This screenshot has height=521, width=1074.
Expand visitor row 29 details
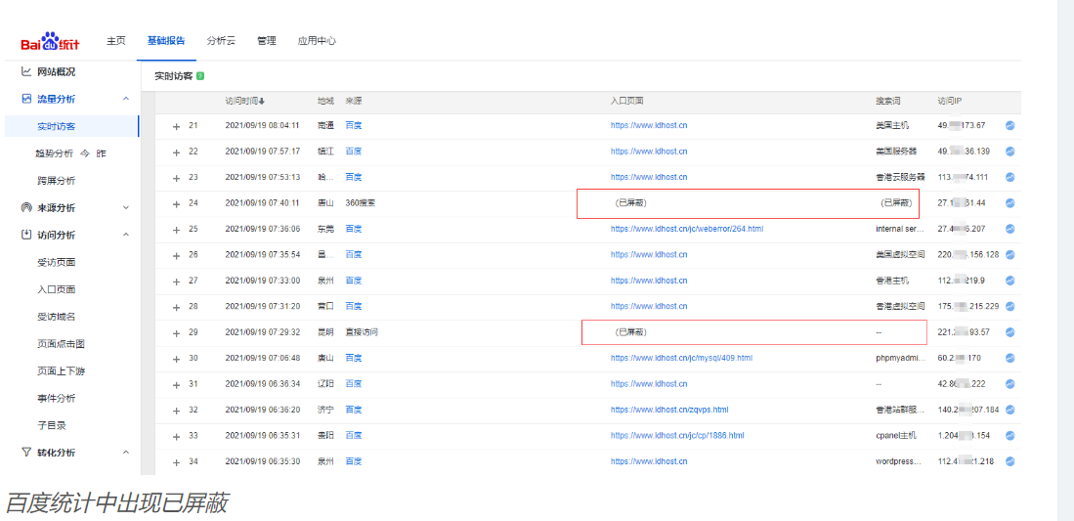177,332
